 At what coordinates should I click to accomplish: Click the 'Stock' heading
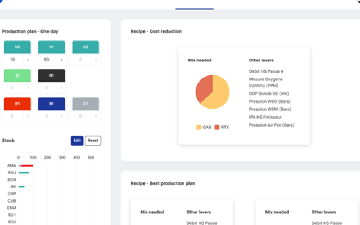[x=8, y=140]
